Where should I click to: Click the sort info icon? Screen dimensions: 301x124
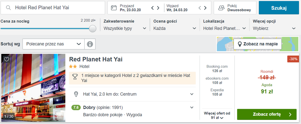[x=90, y=44]
